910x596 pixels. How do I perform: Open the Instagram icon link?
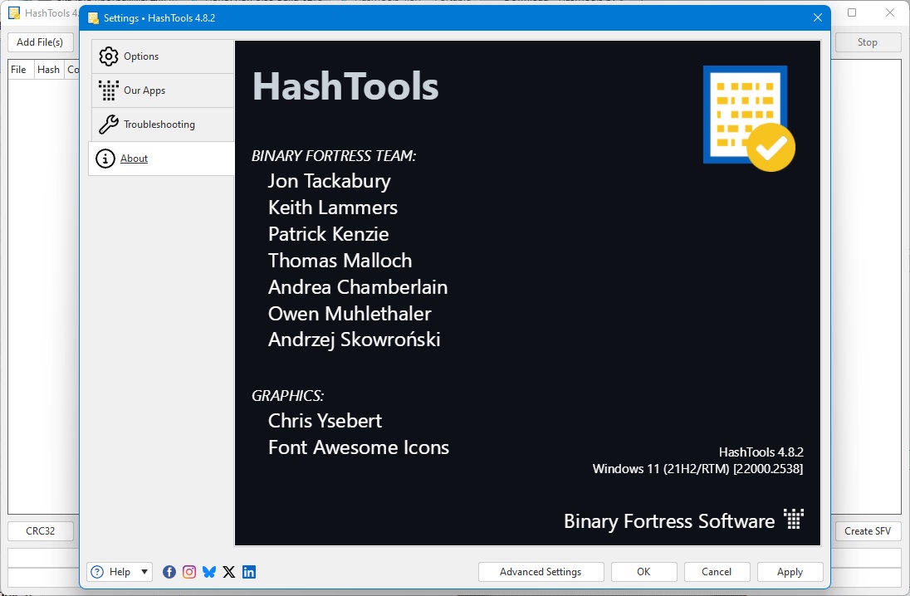click(x=189, y=572)
